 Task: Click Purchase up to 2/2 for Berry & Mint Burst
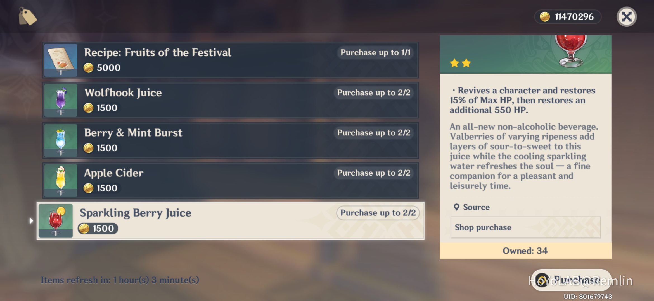tap(373, 133)
